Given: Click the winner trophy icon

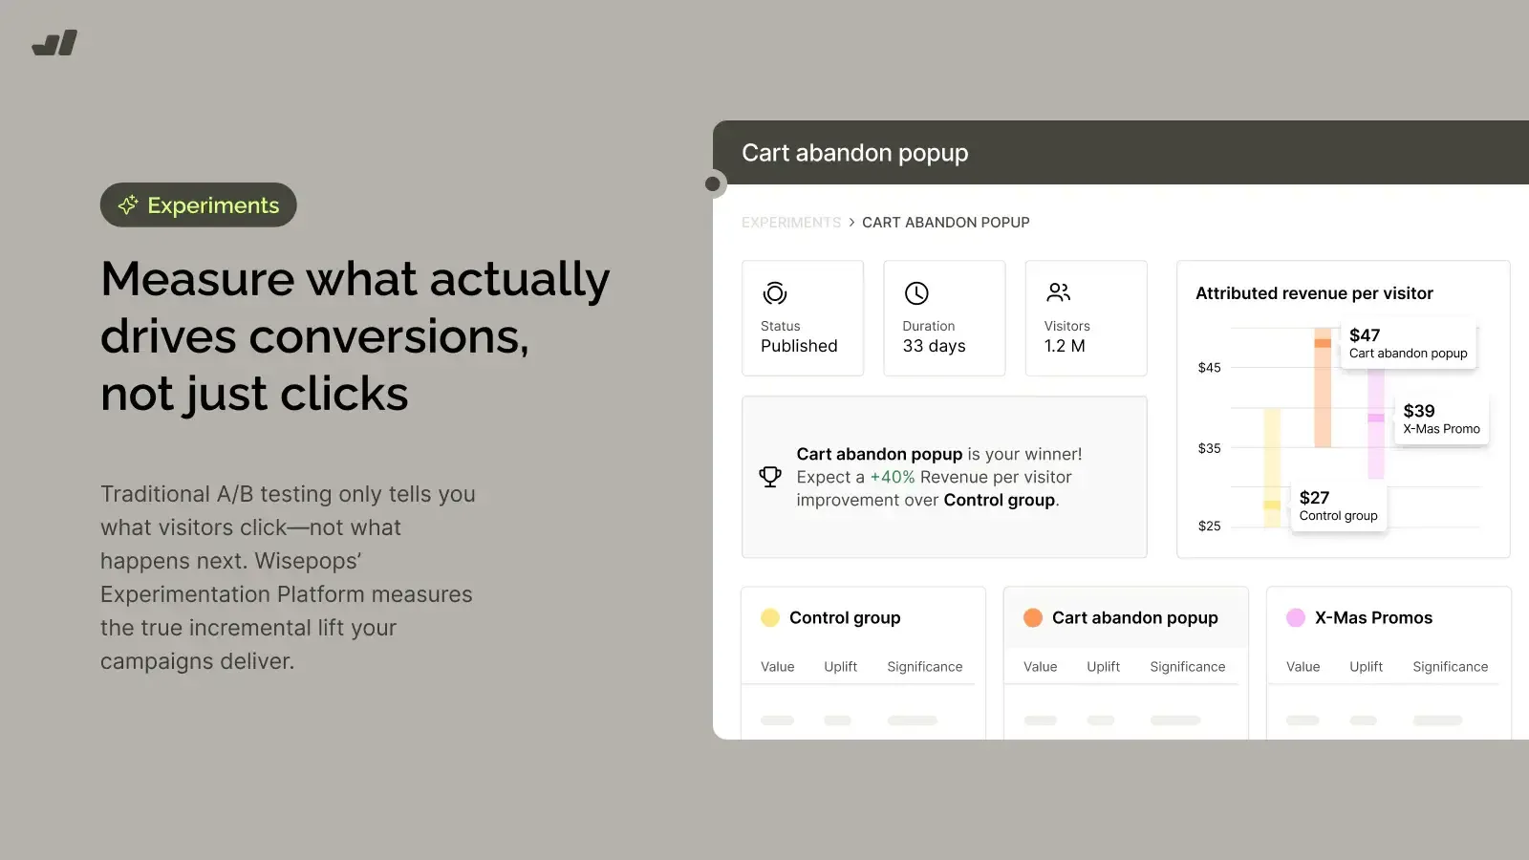Looking at the screenshot, I should (770, 477).
